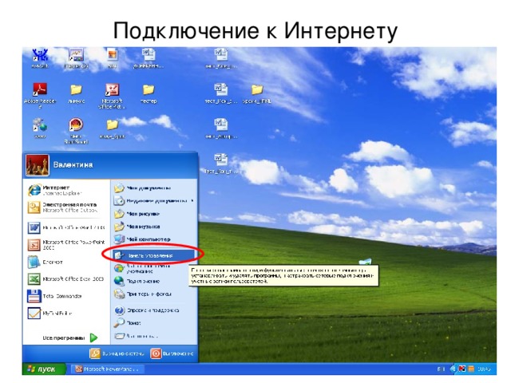511x383 pixels.
Task: Click the Валентина chess user picture
Action: coord(38,165)
